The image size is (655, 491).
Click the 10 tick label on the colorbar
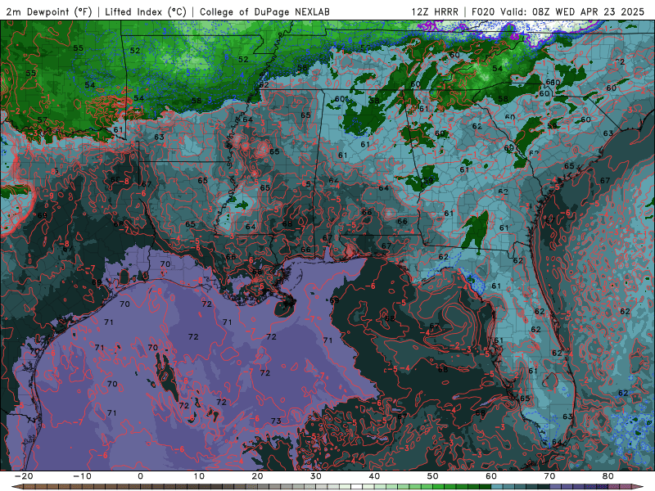tap(199, 476)
